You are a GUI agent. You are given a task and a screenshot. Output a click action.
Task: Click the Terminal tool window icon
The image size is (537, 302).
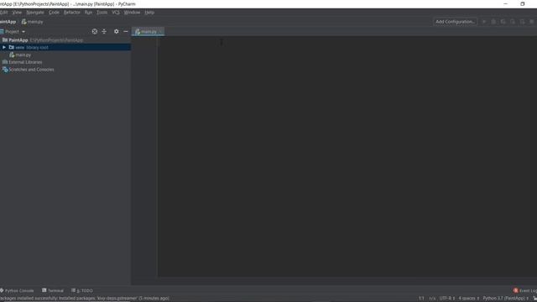(44, 290)
